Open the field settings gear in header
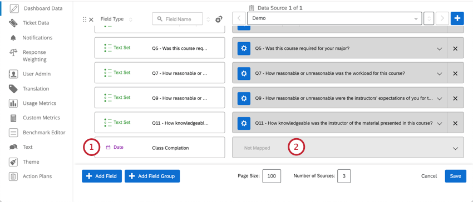This screenshot has width=473, height=202. point(219,19)
